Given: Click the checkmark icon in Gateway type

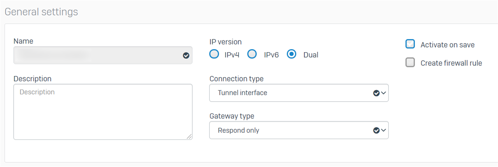Looking at the screenshot, I should (376, 130).
